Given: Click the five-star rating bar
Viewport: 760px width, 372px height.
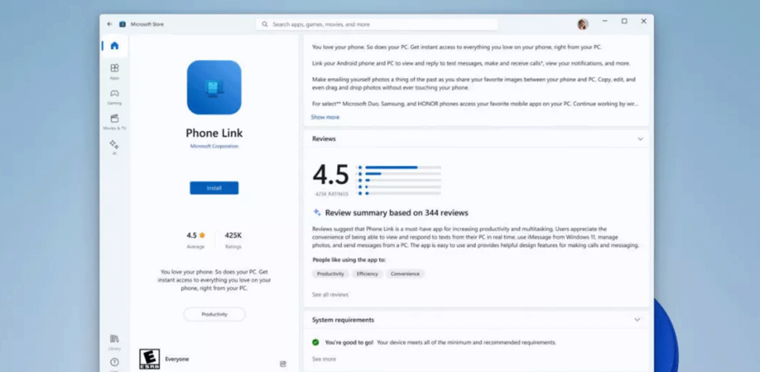Looking at the screenshot, I should (404, 167).
